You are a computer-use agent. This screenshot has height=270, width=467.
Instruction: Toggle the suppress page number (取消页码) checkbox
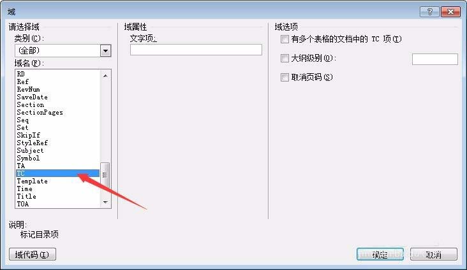(x=285, y=77)
